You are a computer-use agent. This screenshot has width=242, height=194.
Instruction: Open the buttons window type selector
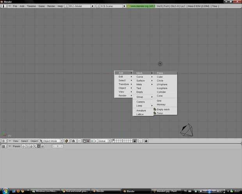click(x=4, y=146)
